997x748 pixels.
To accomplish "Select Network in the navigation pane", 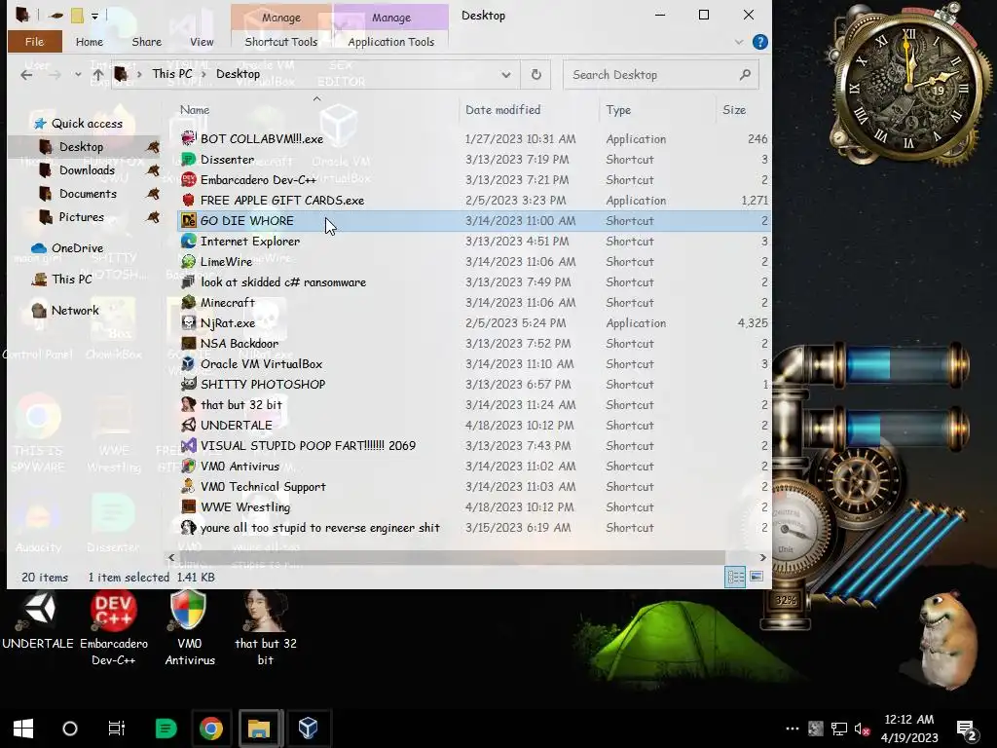I will pyautogui.click(x=65, y=311).
